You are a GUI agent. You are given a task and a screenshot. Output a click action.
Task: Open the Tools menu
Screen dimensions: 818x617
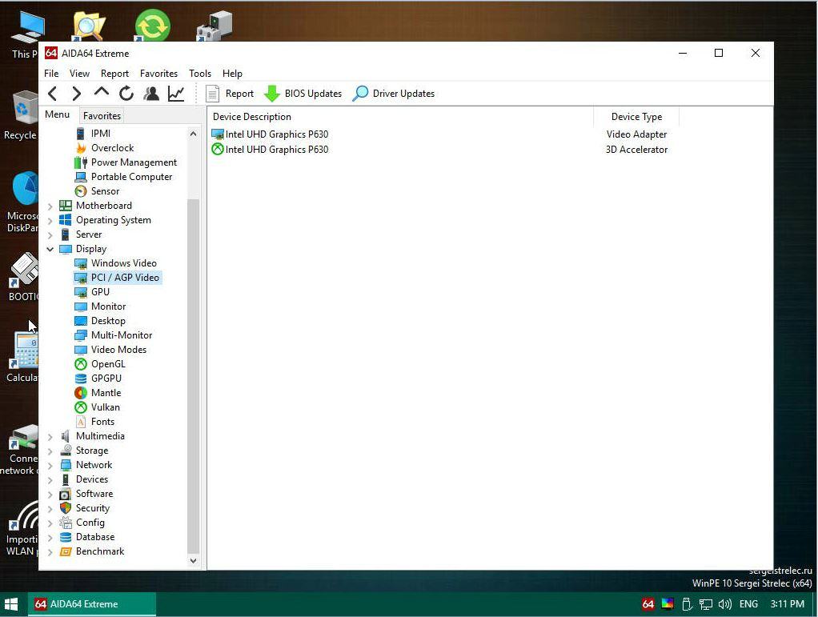(x=200, y=74)
